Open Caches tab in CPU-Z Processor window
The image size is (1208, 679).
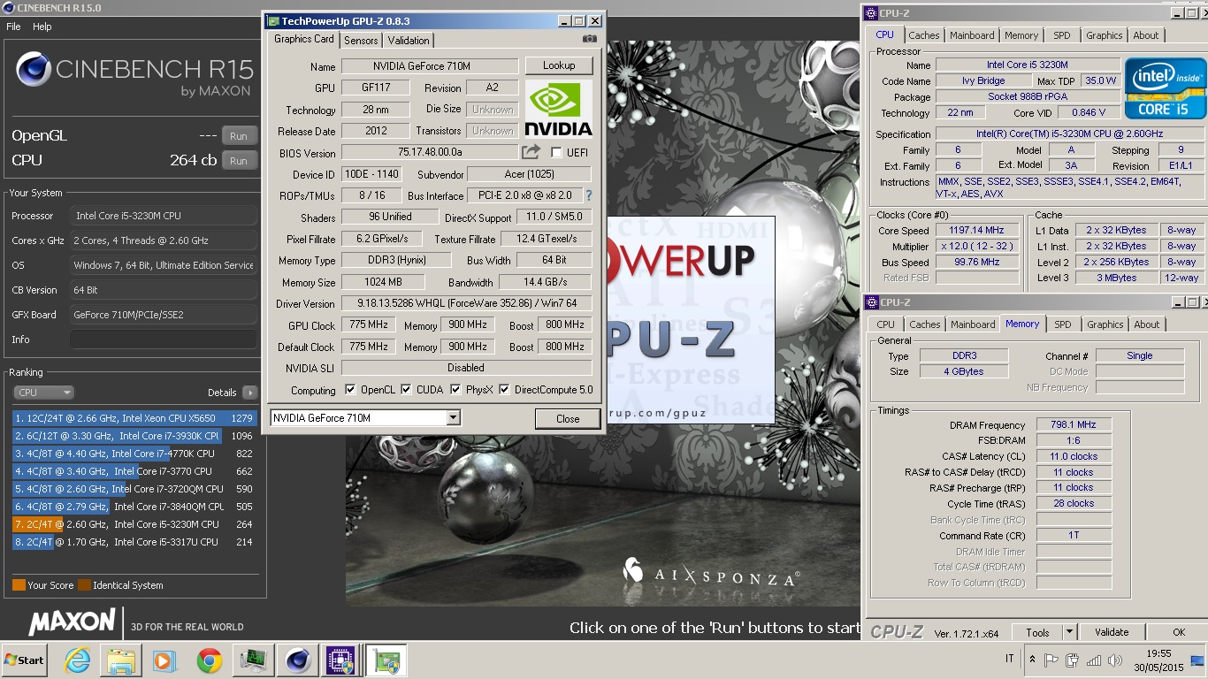pyautogui.click(x=924, y=35)
